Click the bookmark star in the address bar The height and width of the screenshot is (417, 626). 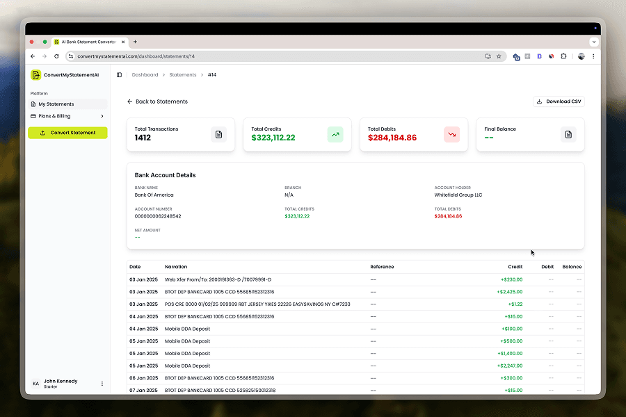coord(499,56)
